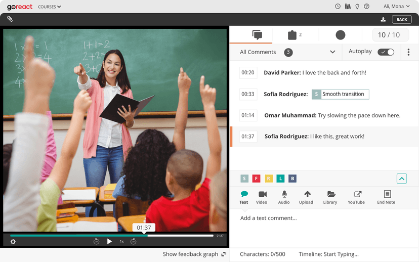Click the download icon beside Back
Viewport: 419px width, 262px height.
(x=383, y=20)
